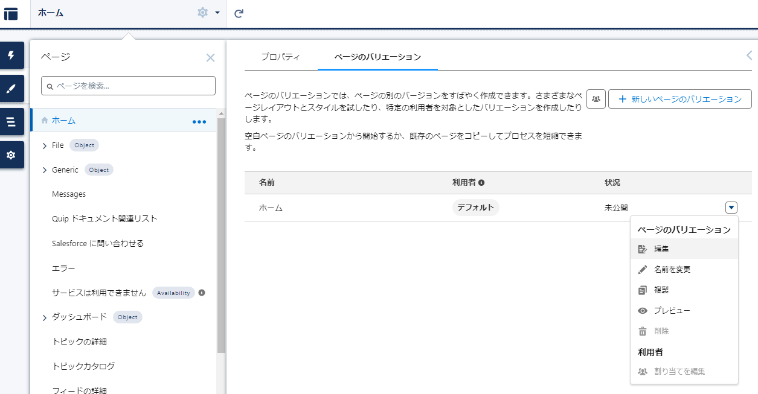The width and height of the screenshot is (758, 394).
Task: Click the audience people icon button
Action: coord(596,99)
